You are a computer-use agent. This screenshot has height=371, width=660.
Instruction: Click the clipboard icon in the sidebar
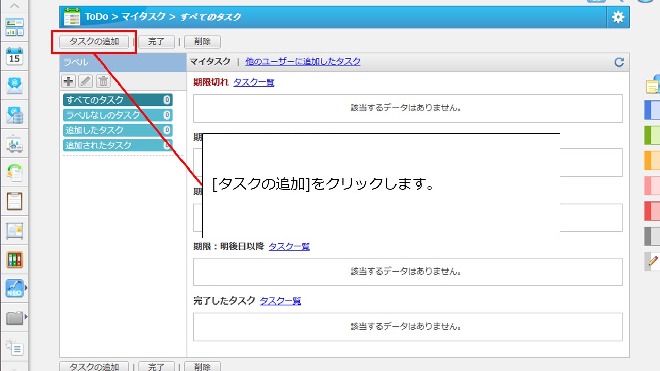[14, 200]
